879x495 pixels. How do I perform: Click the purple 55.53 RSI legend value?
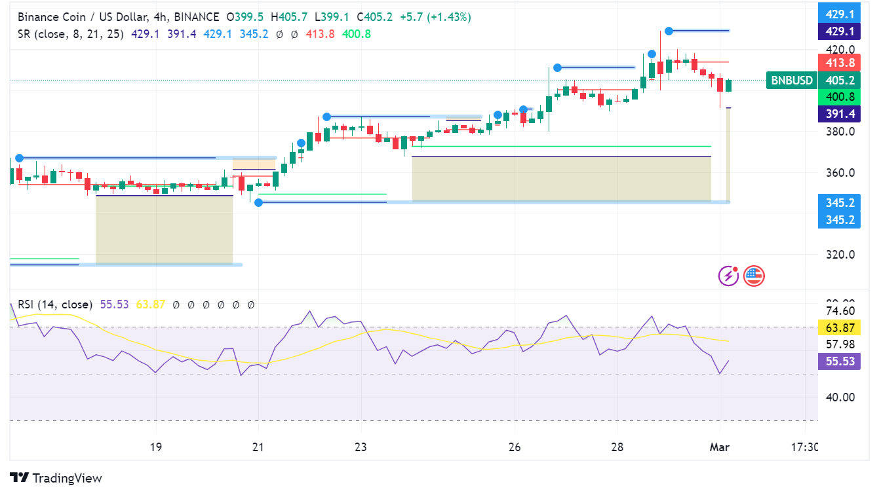113,304
